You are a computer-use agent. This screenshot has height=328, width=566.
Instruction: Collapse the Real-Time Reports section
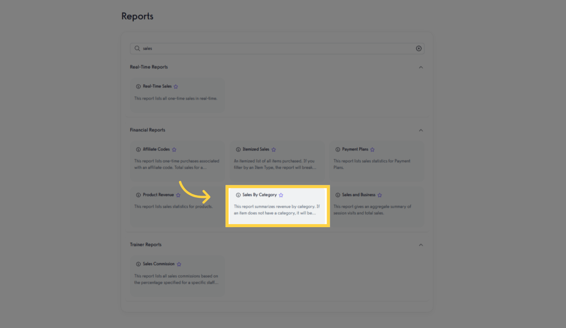pyautogui.click(x=421, y=67)
